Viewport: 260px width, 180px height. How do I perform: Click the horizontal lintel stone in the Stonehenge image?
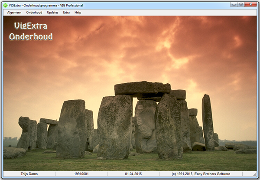coord(142,88)
